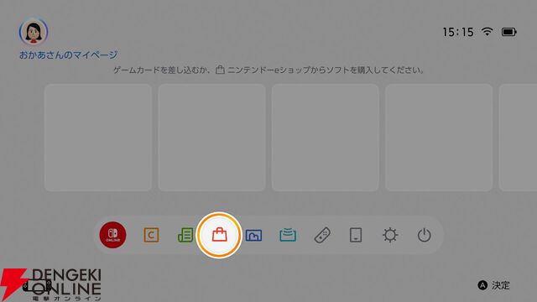Viewport: 537px width, 302px height.
Task: Open the Nintendo eShop bag icon
Action: [x=219, y=235]
